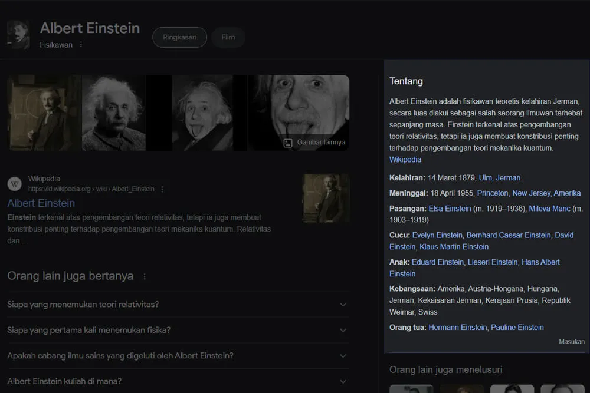Open the Princeton link under Meninggal
Viewport: 590px width, 393px height.
(493, 193)
